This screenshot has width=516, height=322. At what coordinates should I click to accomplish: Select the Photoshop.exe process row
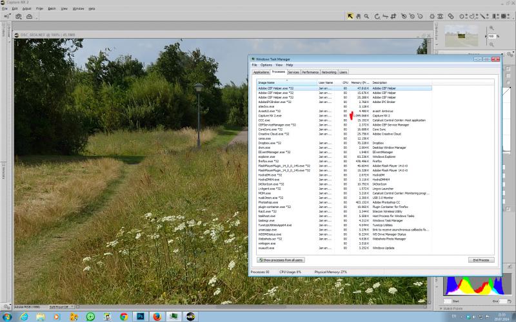(x=344, y=202)
